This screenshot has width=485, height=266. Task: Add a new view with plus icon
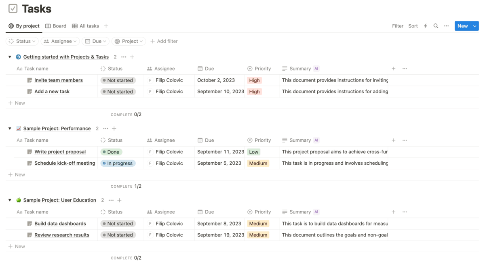(x=106, y=26)
